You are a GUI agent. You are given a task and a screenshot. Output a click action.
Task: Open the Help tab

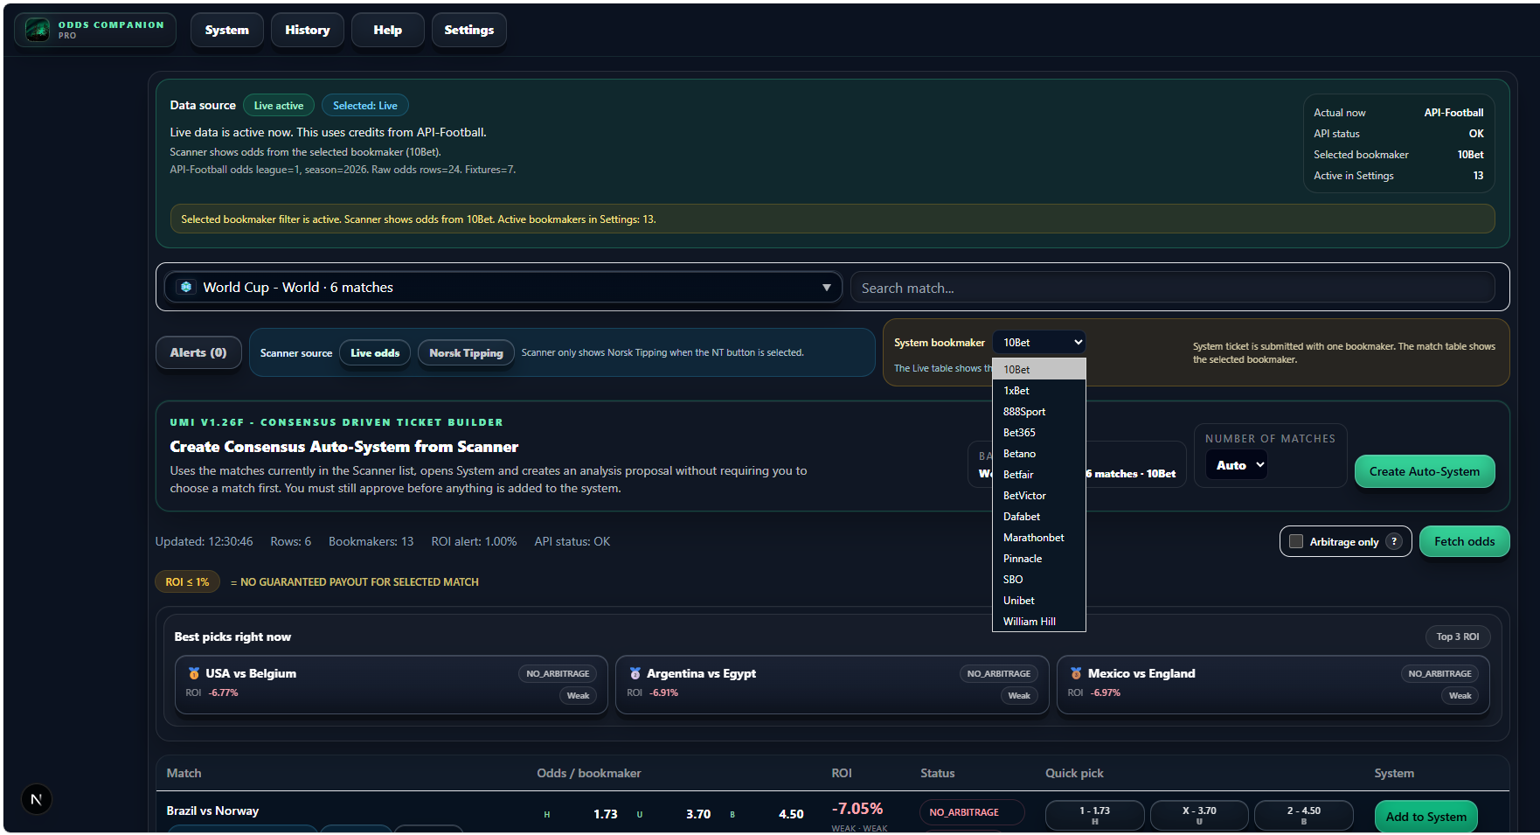tap(388, 30)
